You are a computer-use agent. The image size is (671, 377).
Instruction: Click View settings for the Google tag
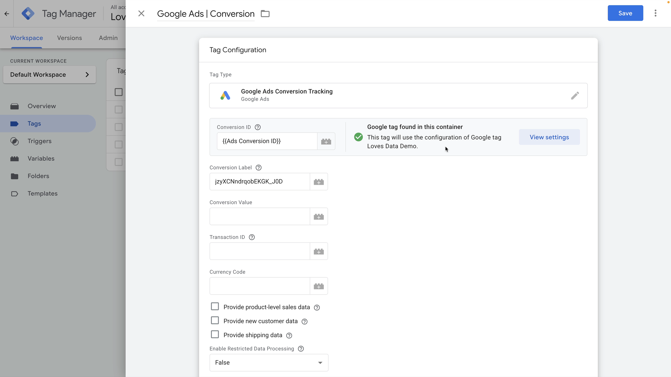[549, 137]
